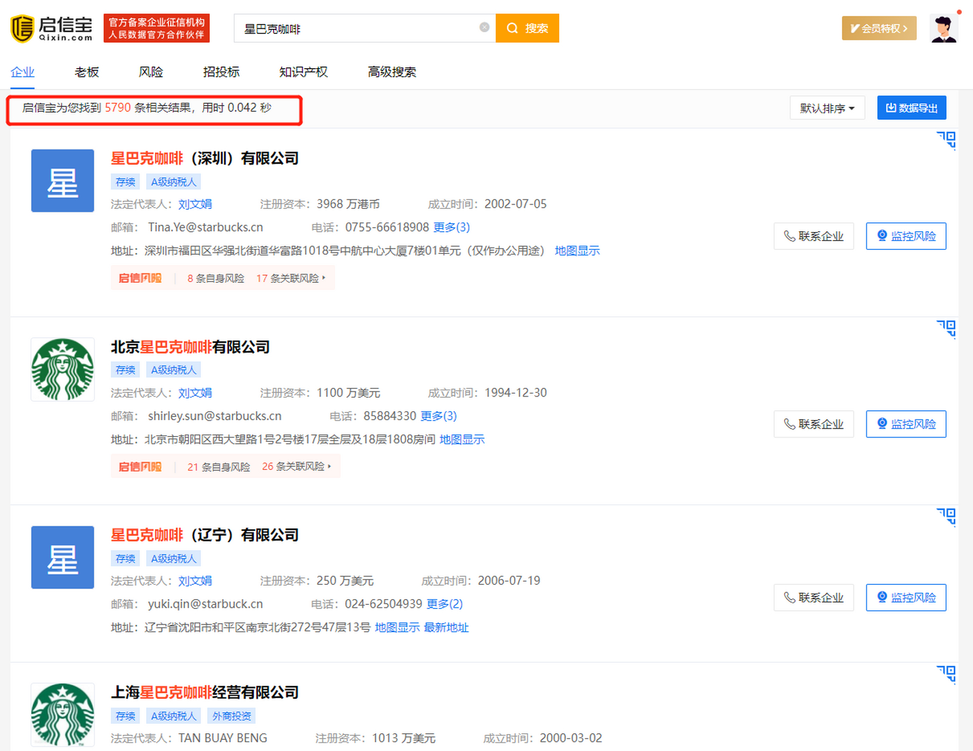Click the A级纳税人 tag on Beijing company
This screenshot has width=973, height=751.
[173, 370]
